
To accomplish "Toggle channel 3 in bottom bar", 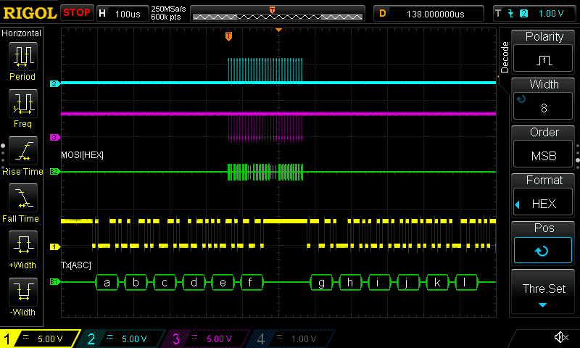I will click(x=209, y=339).
